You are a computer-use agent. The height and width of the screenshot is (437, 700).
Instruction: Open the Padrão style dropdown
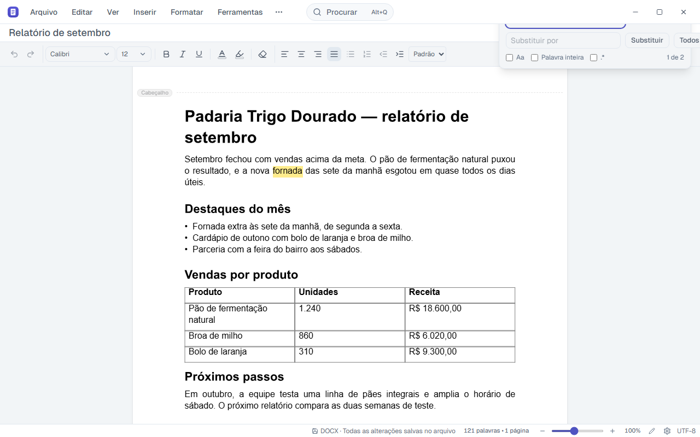[x=427, y=54]
